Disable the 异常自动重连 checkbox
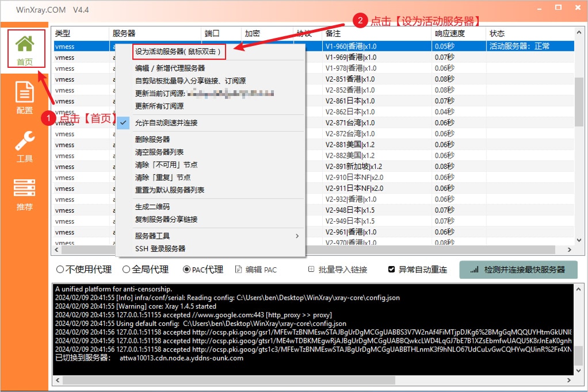This screenshot has height=392, width=588. coord(392,270)
